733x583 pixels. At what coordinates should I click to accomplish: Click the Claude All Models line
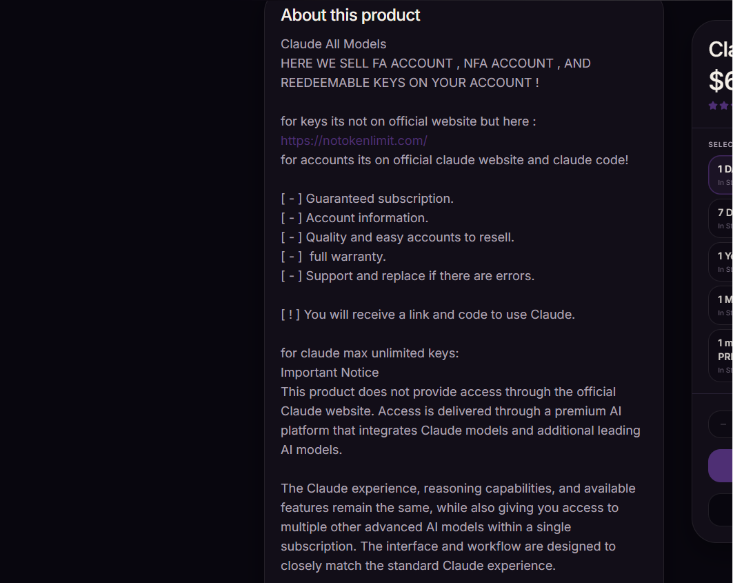[x=333, y=44]
